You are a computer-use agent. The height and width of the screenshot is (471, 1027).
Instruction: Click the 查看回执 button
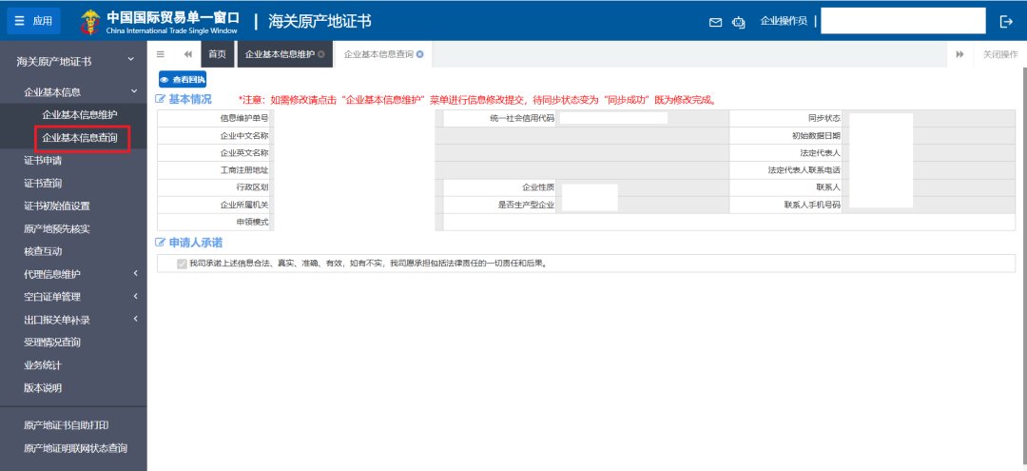pyautogui.click(x=183, y=80)
